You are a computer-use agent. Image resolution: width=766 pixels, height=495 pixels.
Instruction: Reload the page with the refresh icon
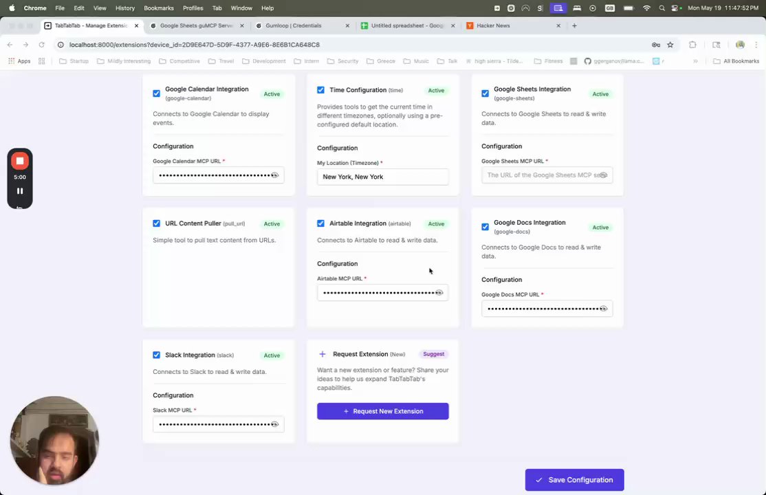pos(41,45)
